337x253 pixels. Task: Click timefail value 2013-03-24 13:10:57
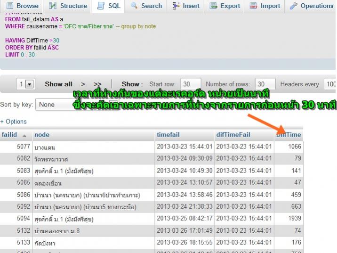(185, 182)
